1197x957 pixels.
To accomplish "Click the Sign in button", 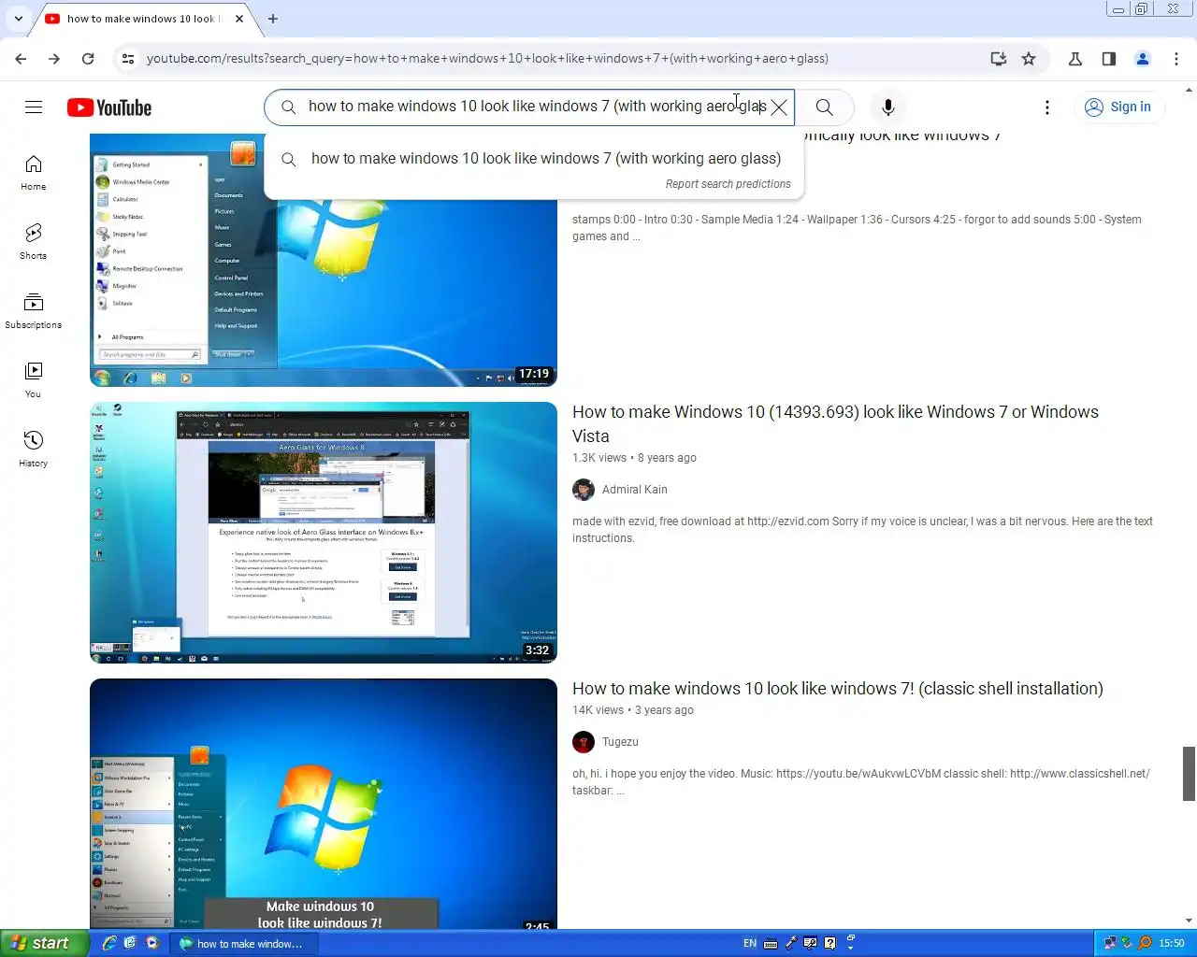I will [1118, 107].
